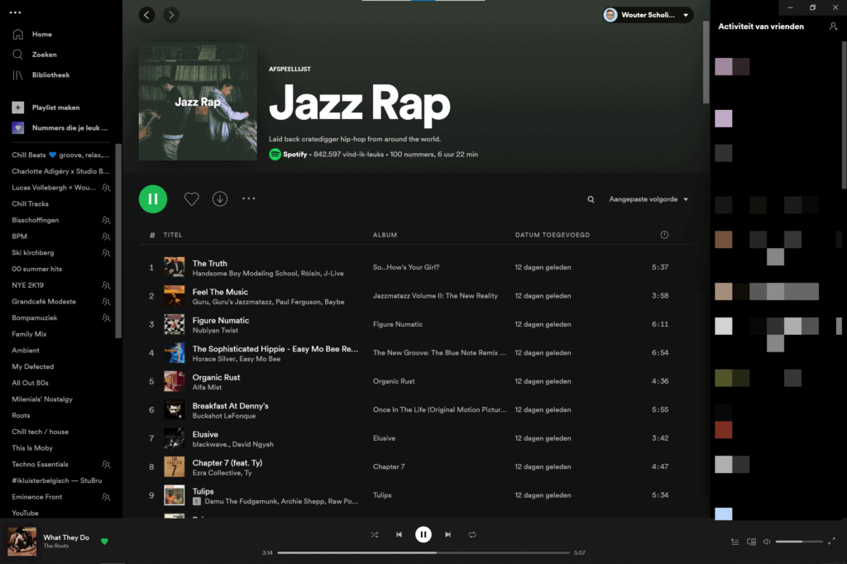The height and width of the screenshot is (564, 847).
Task: Sort by ALBUM column header
Action: (x=385, y=235)
